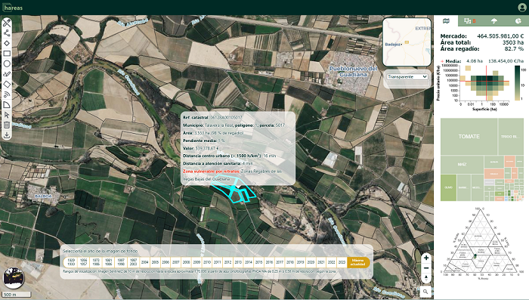Zoom out with the minus button
529x300 pixels.
pyautogui.click(x=426, y=268)
